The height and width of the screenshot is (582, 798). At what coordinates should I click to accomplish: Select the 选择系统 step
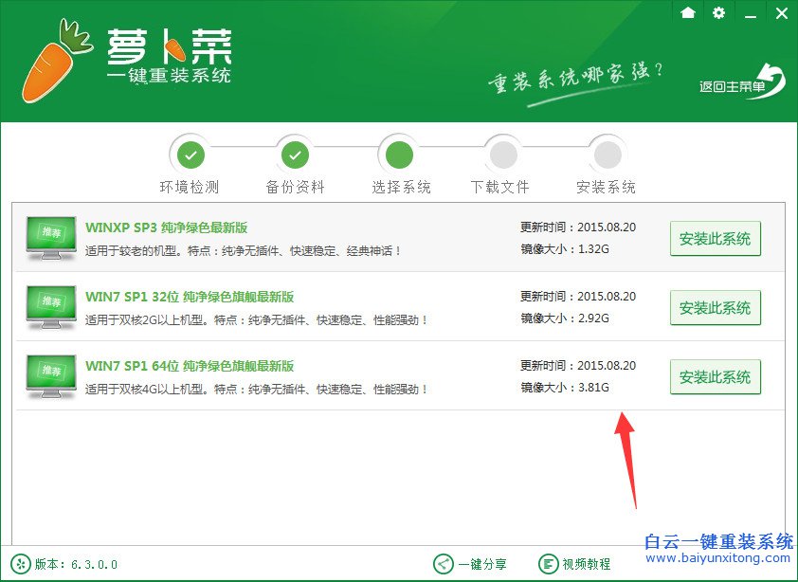(x=399, y=153)
